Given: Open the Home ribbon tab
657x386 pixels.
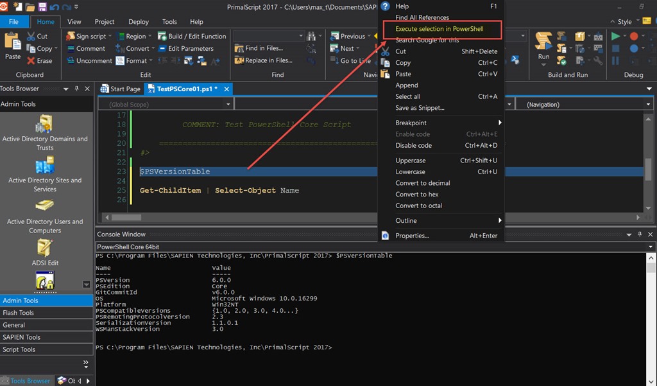Looking at the screenshot, I should 46,22.
